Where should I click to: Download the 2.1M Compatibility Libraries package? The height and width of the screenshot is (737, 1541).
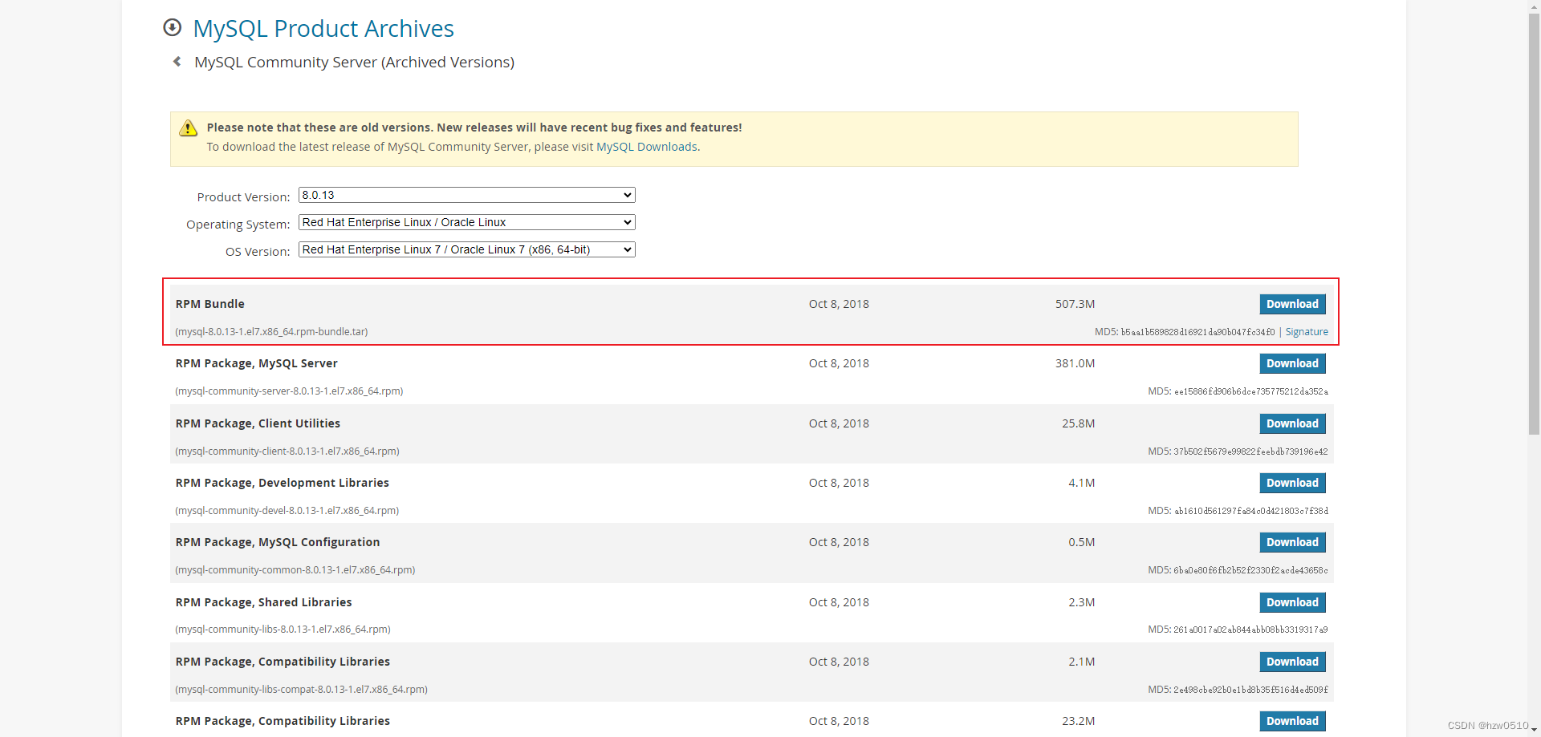pyautogui.click(x=1292, y=662)
